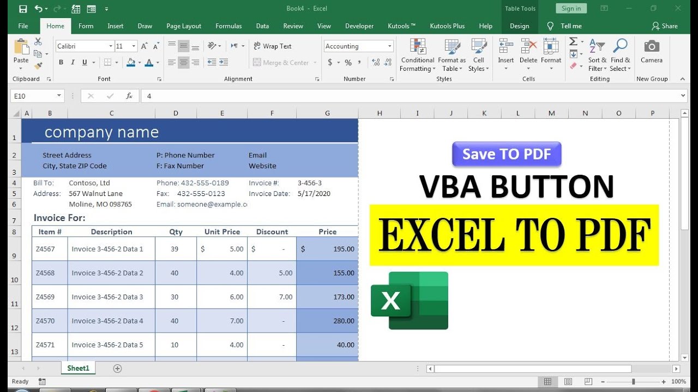
Task: Click the Save icon in title bar
Action: [23, 9]
